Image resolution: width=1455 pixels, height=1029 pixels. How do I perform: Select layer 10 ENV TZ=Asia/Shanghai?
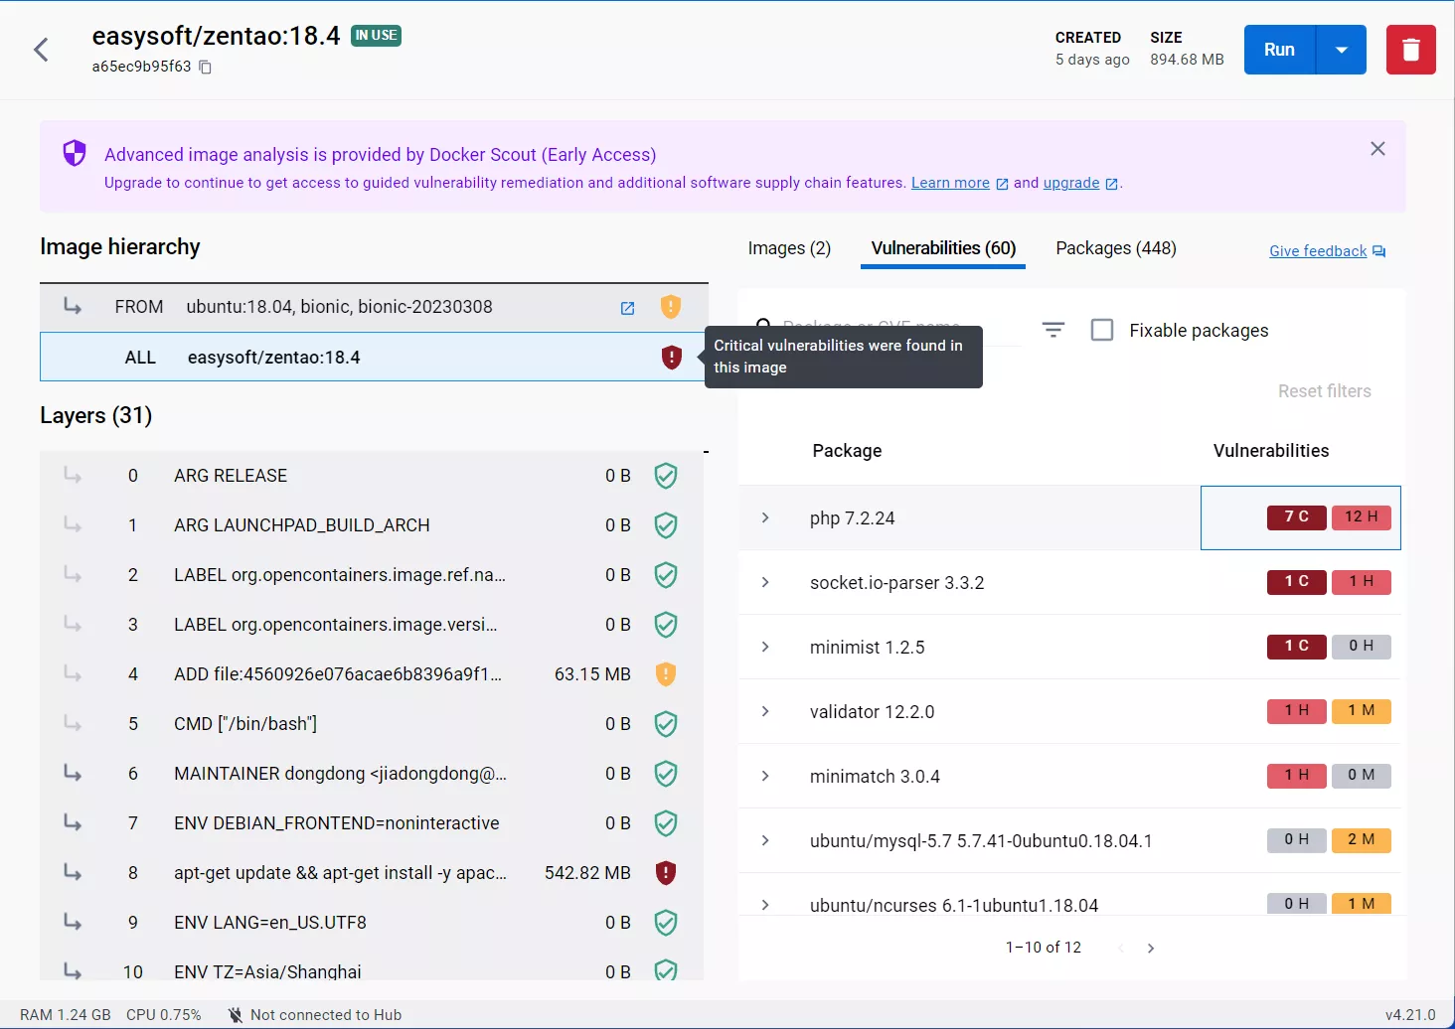pyautogui.click(x=372, y=970)
